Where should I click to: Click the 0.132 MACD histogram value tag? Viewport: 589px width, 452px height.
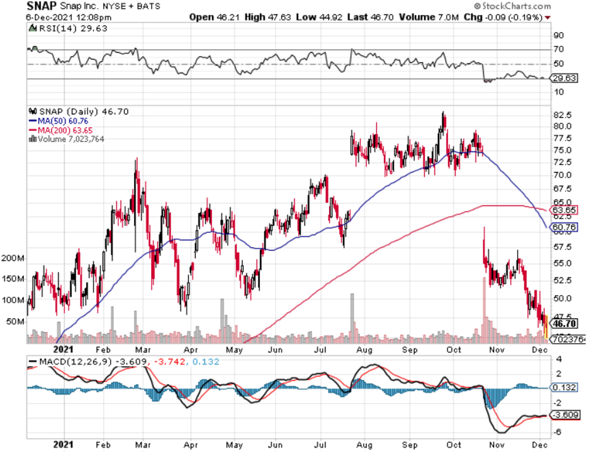564,387
